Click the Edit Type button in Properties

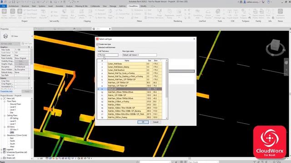[x=27, y=43]
